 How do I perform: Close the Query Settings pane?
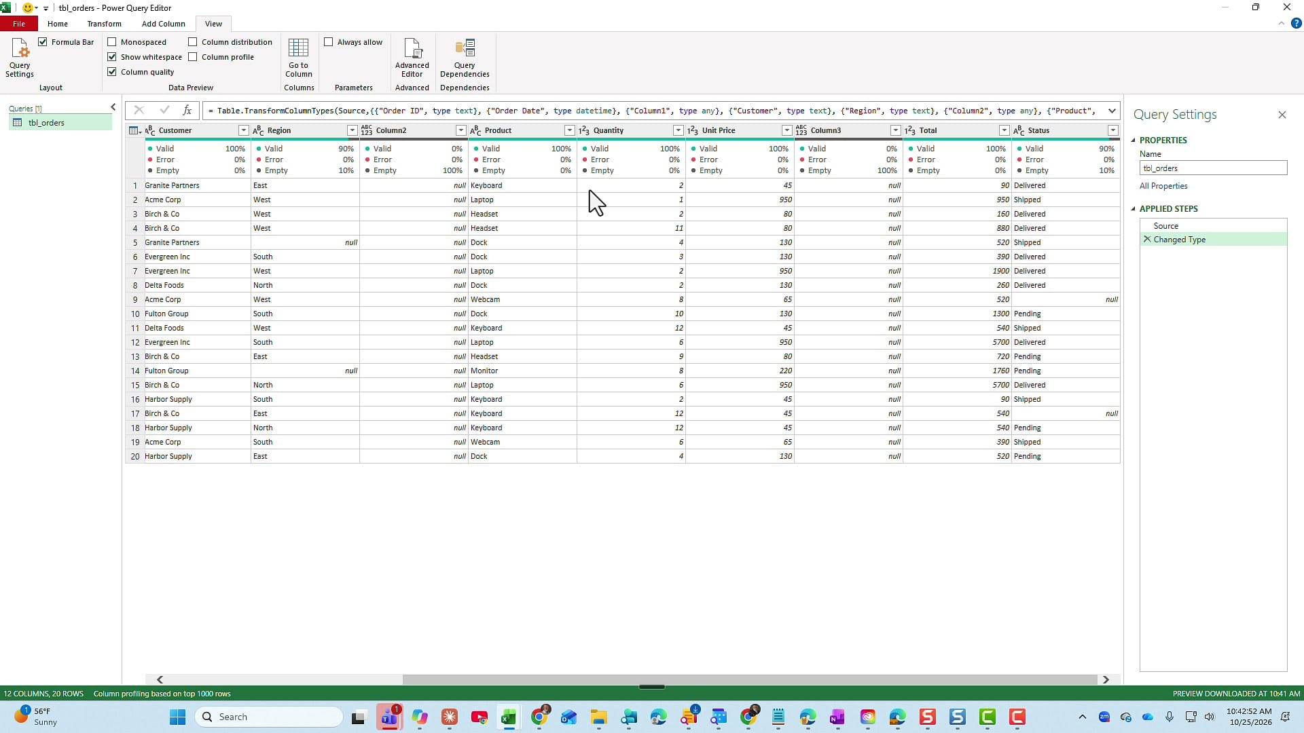point(1282,115)
